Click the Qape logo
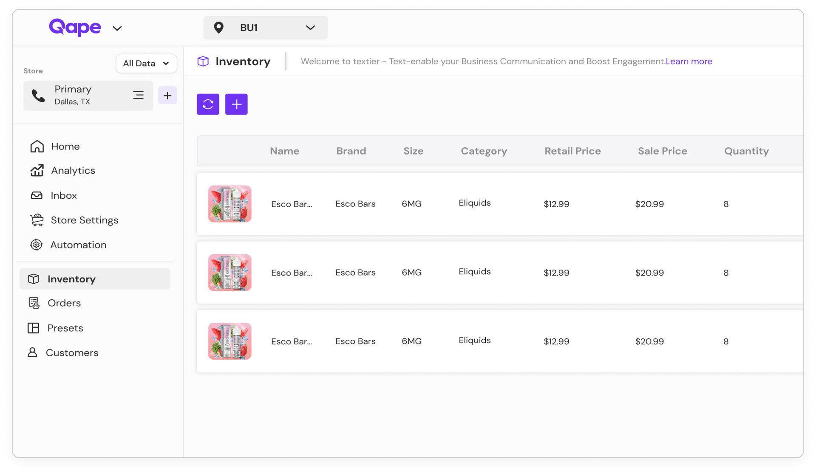The height and width of the screenshot is (473, 816). coord(75,28)
